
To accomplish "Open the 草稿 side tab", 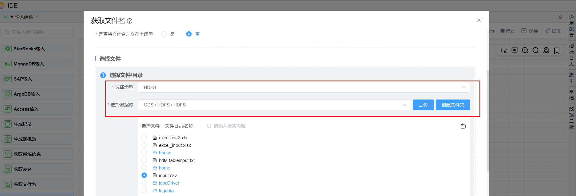I will 571,95.
